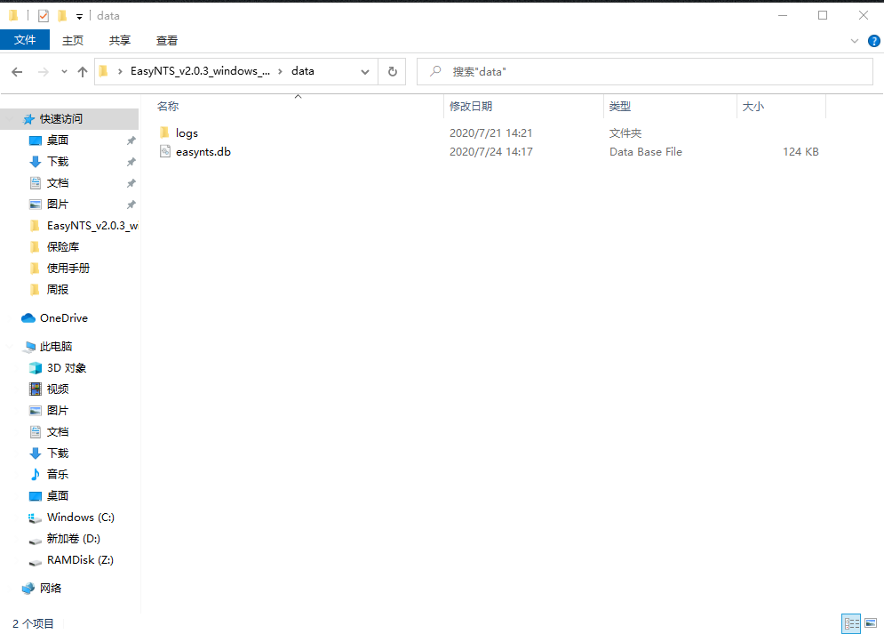Open the 使用手册 folder in sidebar
The width and height of the screenshot is (884, 634).
tap(68, 268)
